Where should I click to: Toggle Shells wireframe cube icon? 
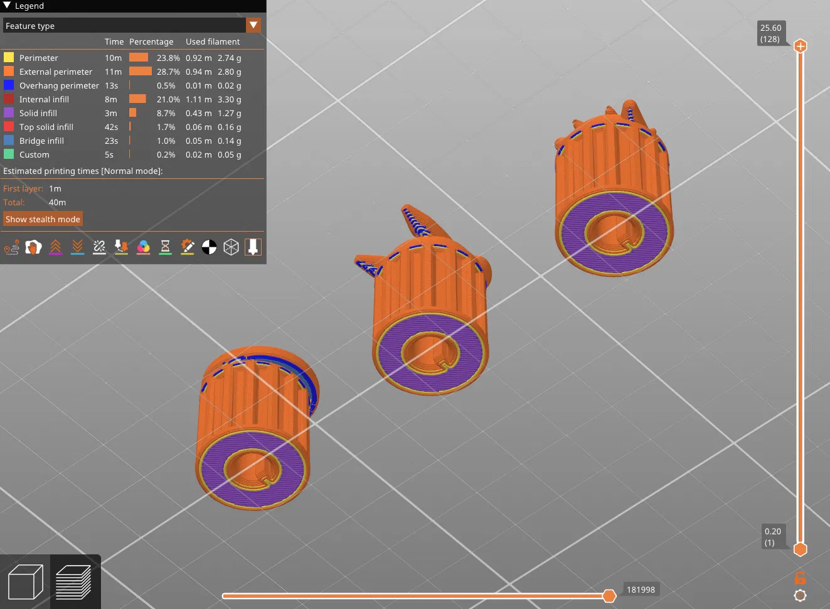tap(231, 247)
